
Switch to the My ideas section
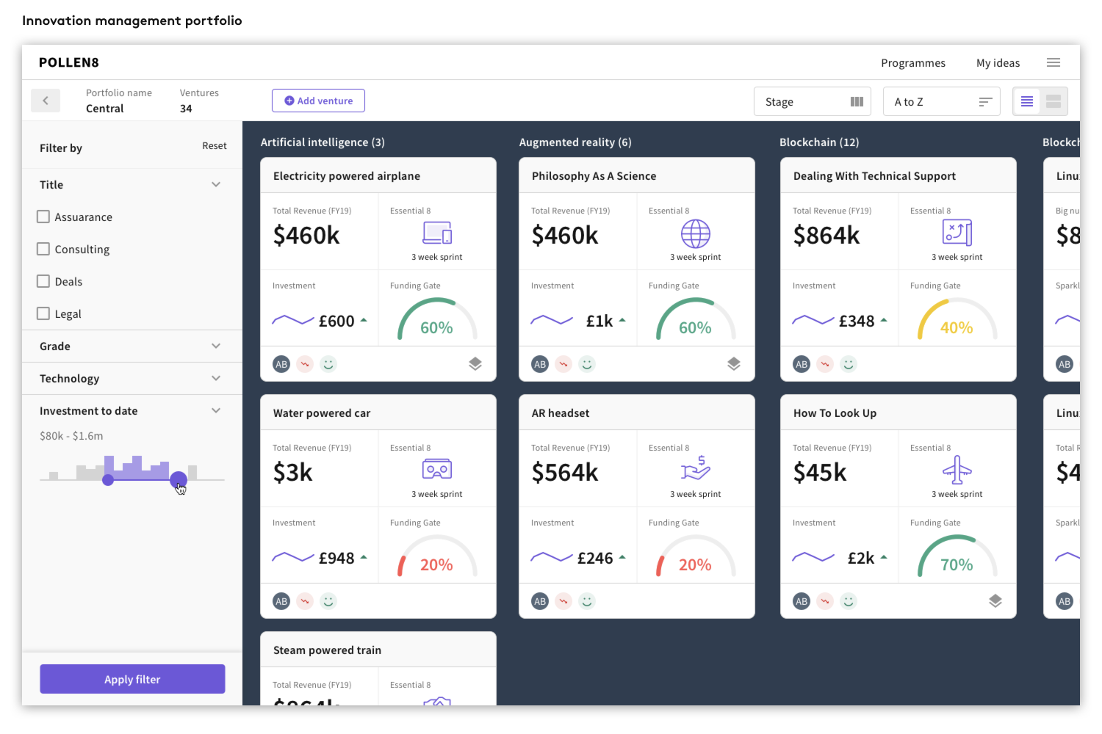pyautogui.click(x=998, y=62)
